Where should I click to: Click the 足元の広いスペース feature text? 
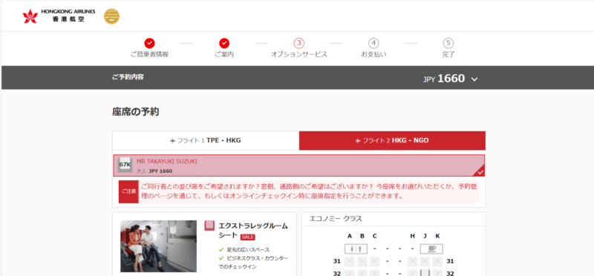tap(248, 249)
